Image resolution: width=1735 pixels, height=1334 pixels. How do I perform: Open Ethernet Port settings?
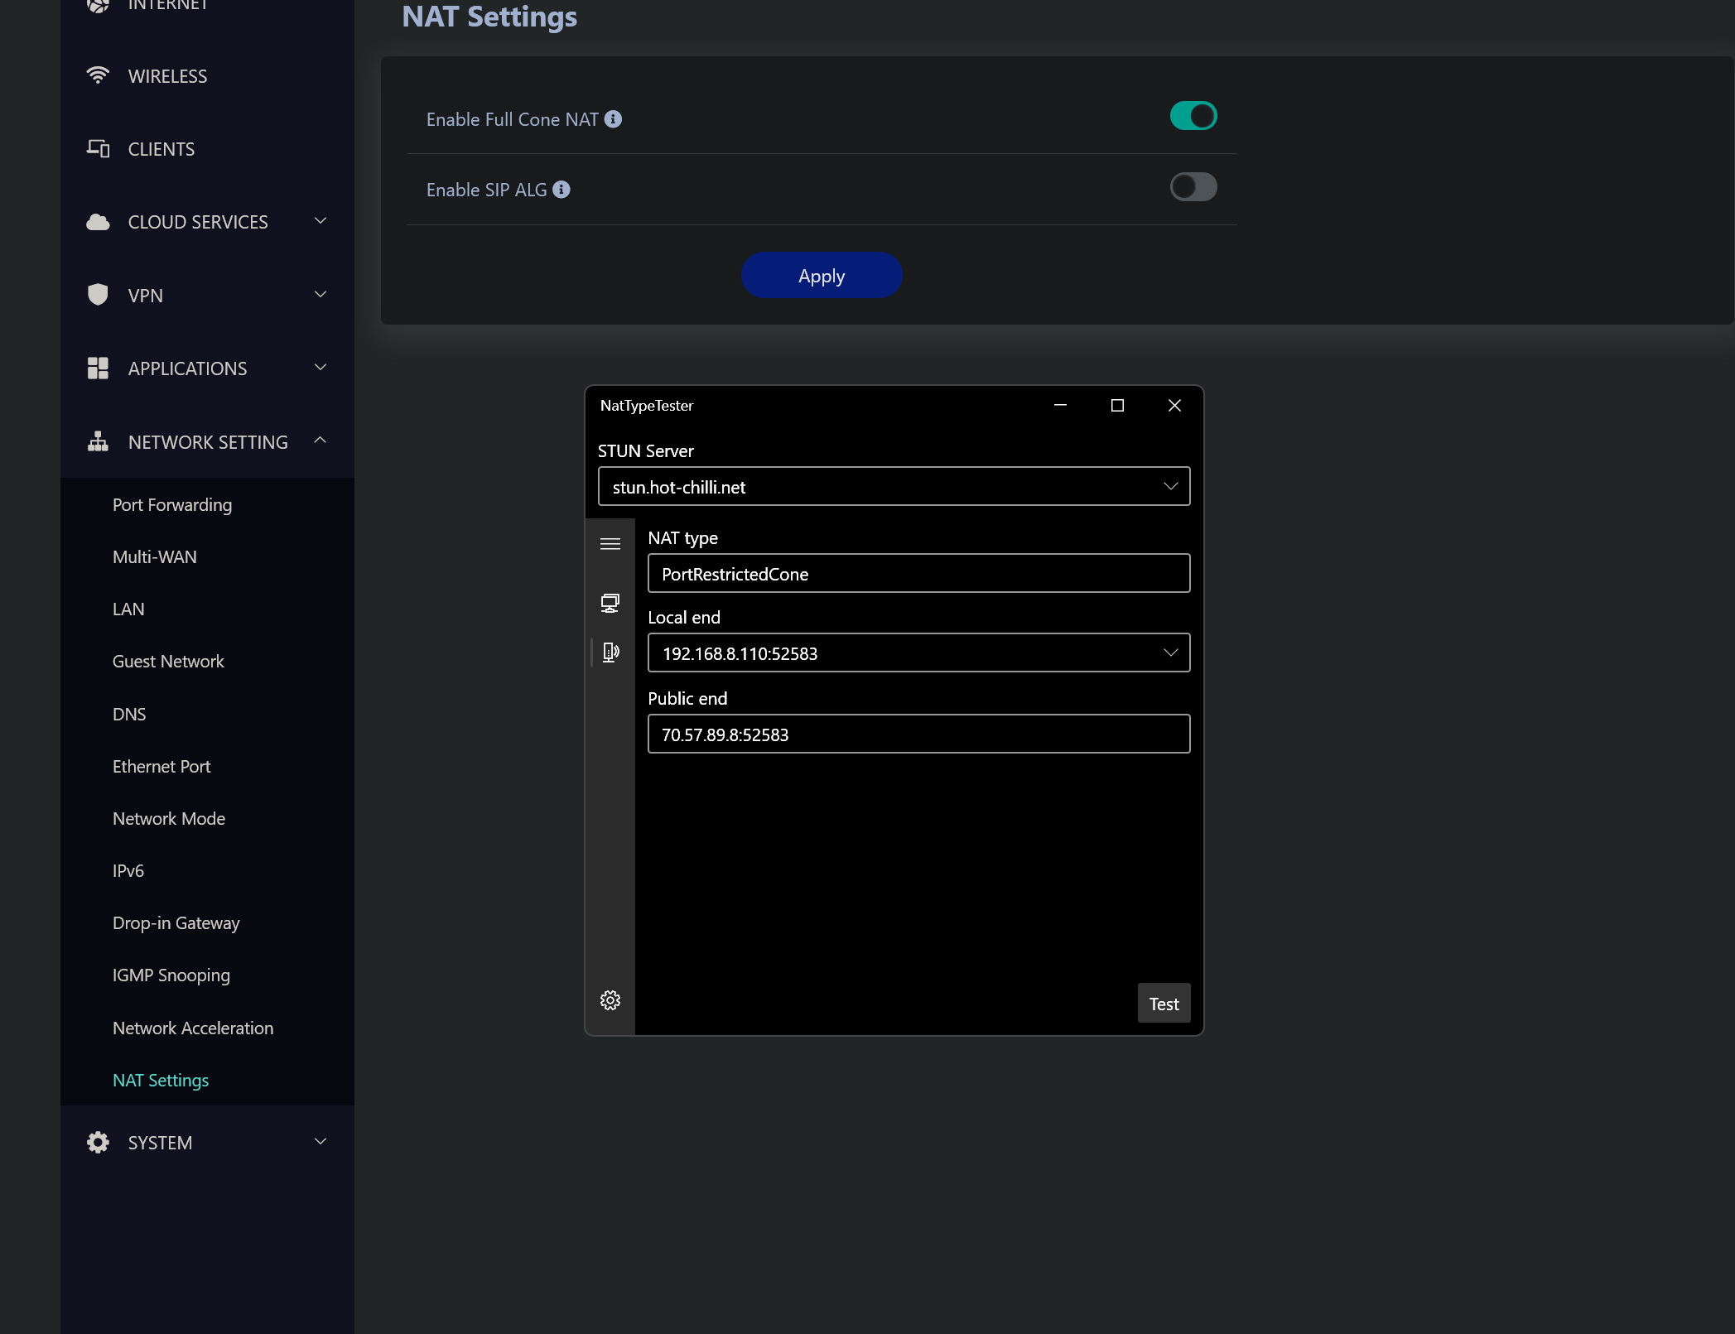tap(161, 767)
